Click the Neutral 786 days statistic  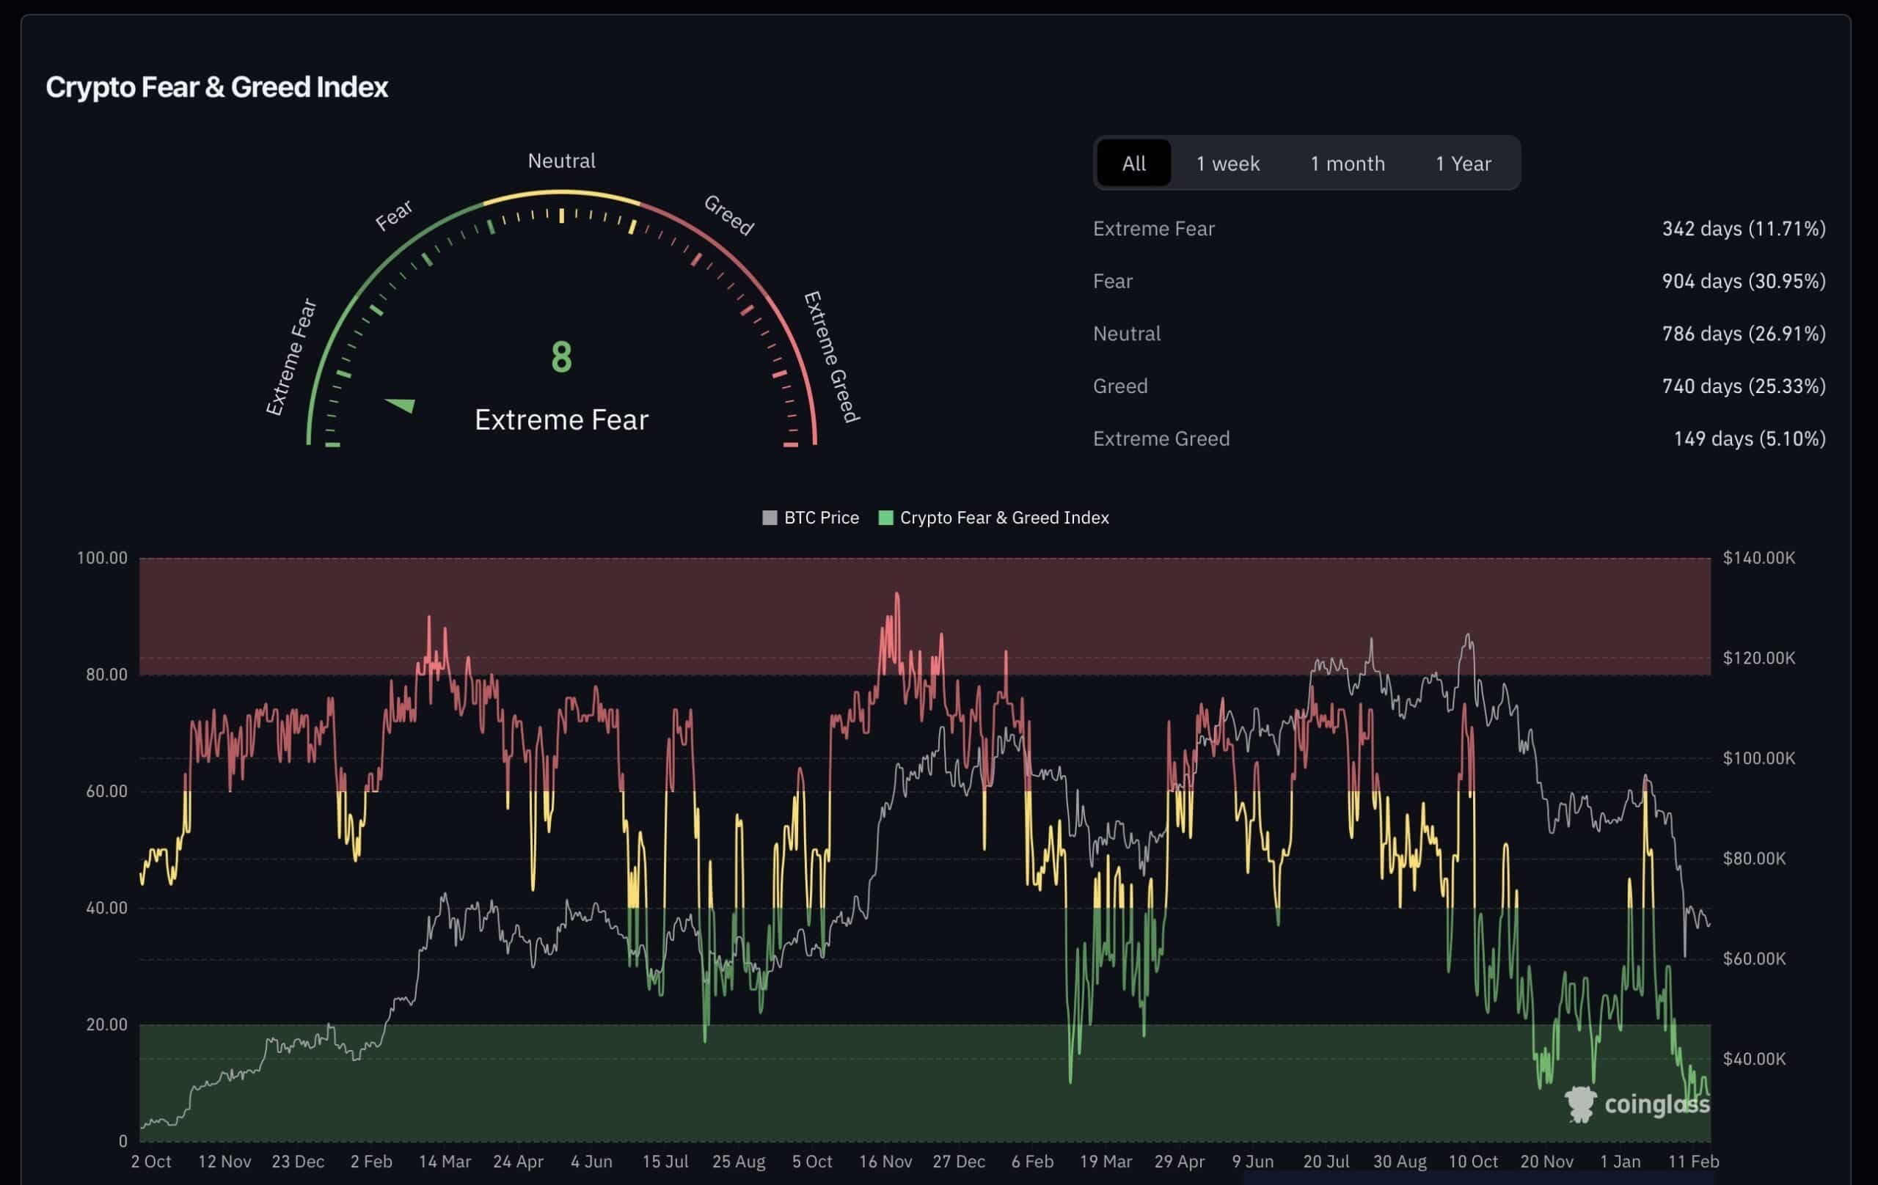click(x=1743, y=334)
